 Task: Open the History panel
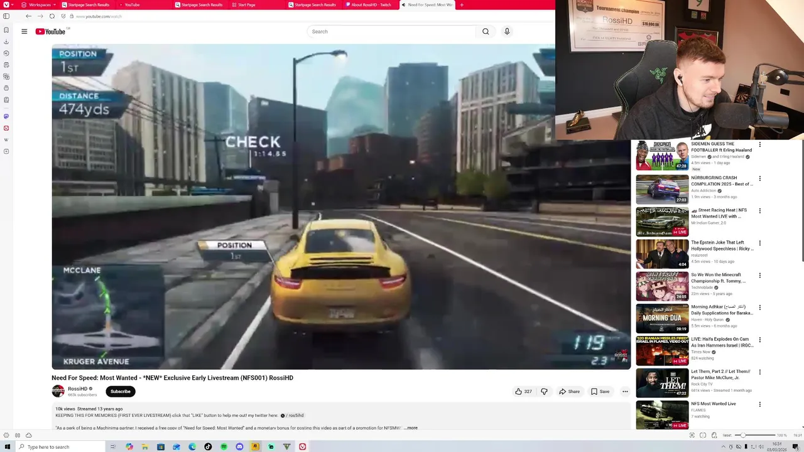[x=6, y=53]
